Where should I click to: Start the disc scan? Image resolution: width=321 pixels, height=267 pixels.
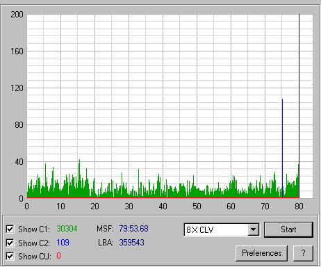(x=288, y=229)
